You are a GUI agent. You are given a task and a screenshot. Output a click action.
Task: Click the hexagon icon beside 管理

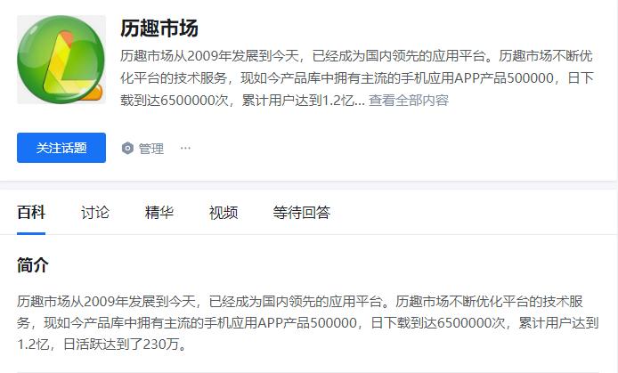pos(127,149)
